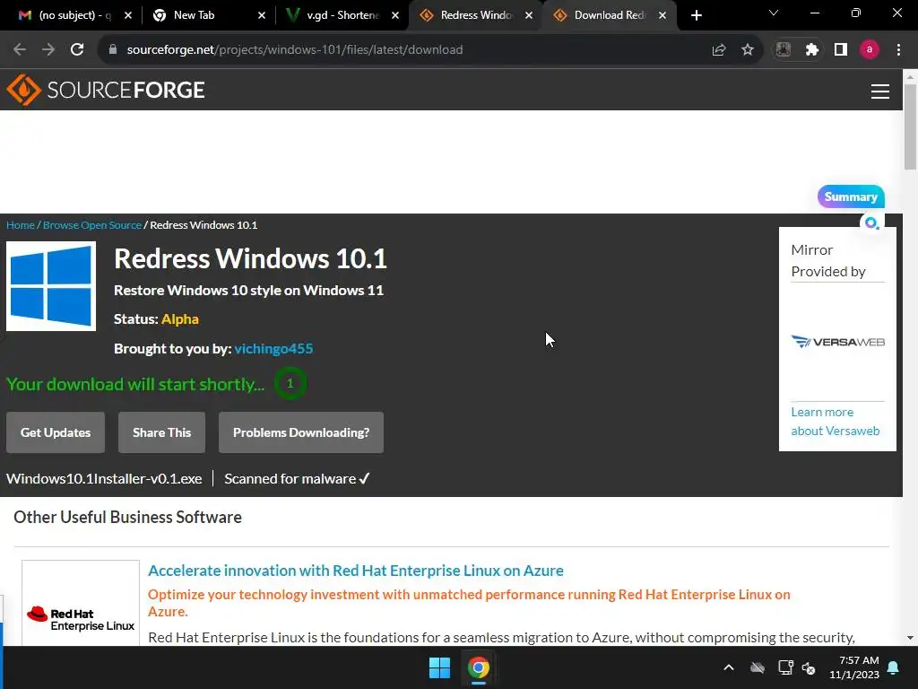
Task: Click the extension icon beside the bookmark star
Action: (x=784, y=50)
